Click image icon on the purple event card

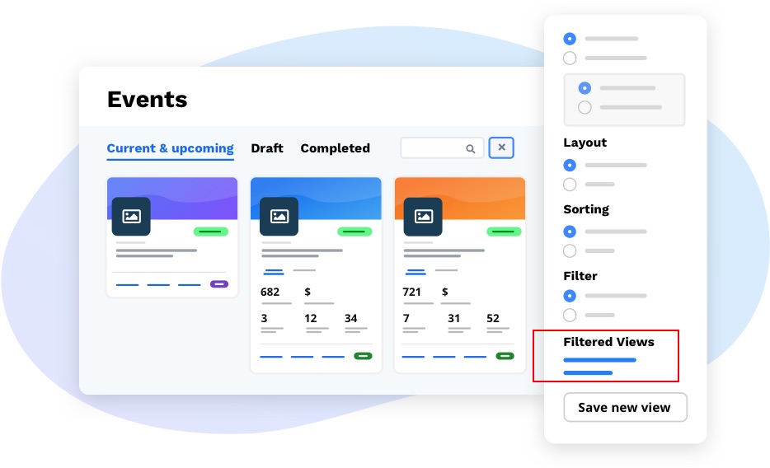tap(131, 216)
